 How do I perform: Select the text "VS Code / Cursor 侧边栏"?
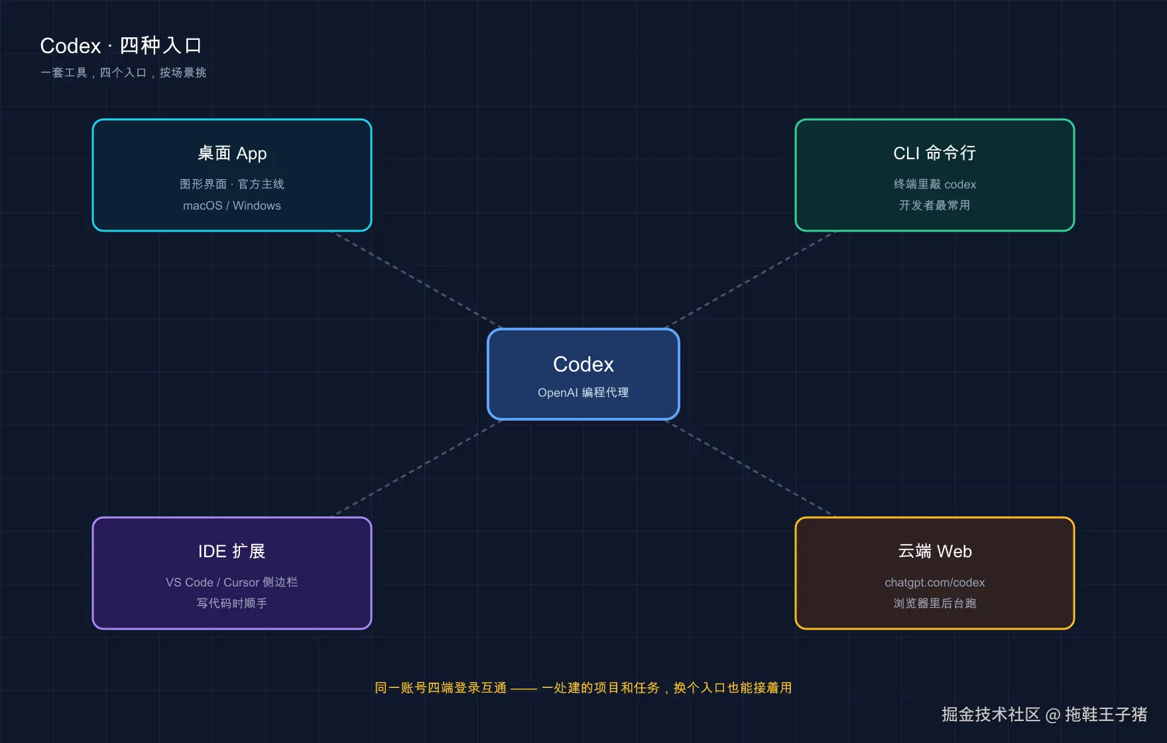click(232, 582)
